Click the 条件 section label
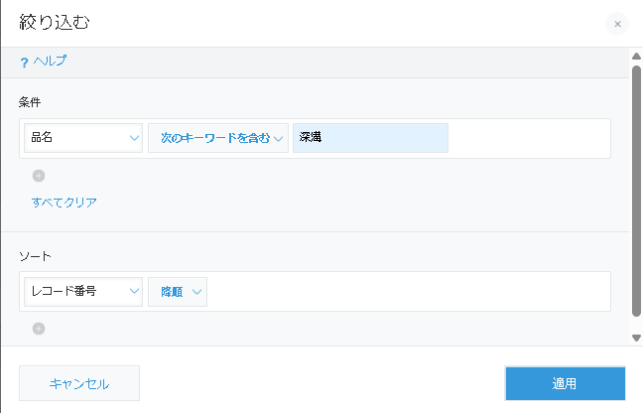Image resolution: width=643 pixels, height=413 pixels. (30, 102)
